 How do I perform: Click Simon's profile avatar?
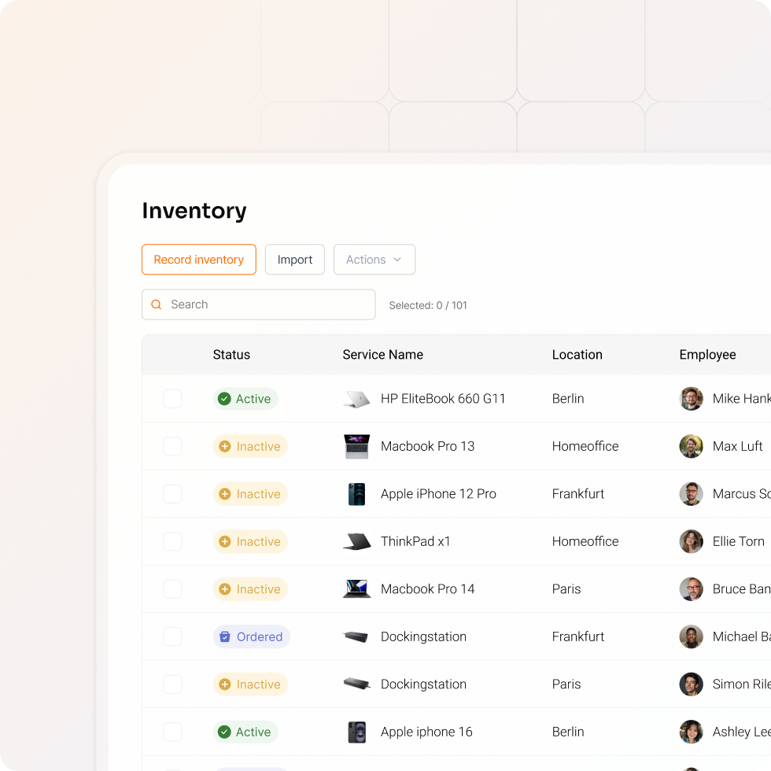pyautogui.click(x=691, y=684)
